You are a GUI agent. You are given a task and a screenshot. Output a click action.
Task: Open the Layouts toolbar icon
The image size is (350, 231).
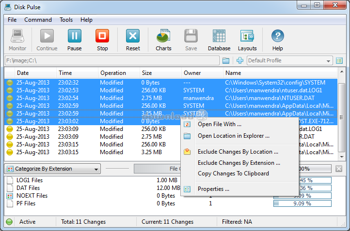247,36
